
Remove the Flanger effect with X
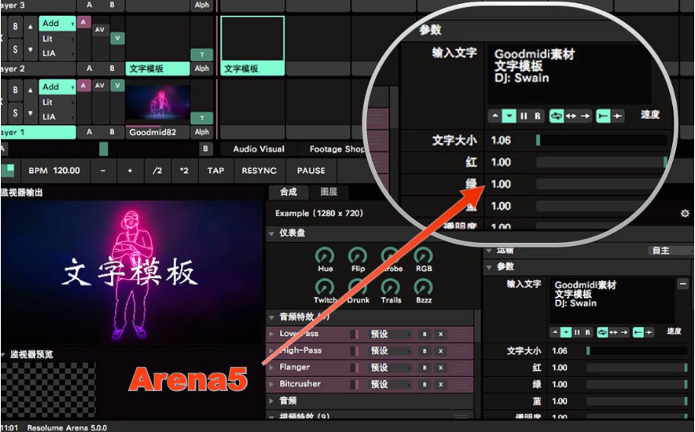click(x=440, y=367)
